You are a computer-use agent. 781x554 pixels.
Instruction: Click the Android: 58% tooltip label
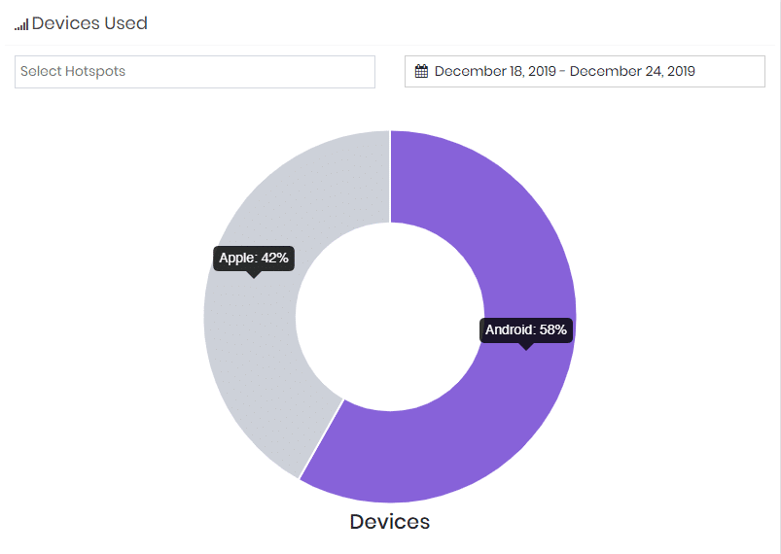click(525, 329)
